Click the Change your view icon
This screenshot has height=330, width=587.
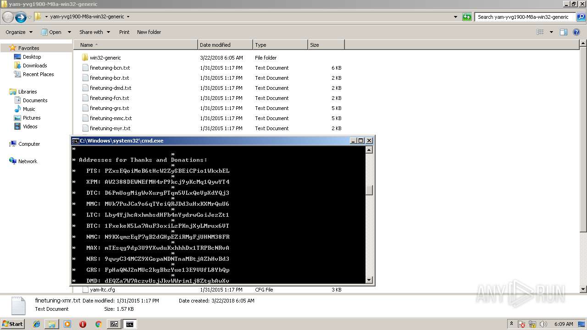[540, 32]
